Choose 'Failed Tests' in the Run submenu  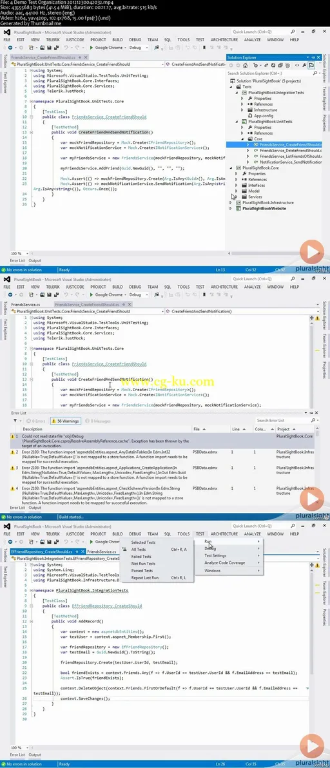[x=142, y=557]
